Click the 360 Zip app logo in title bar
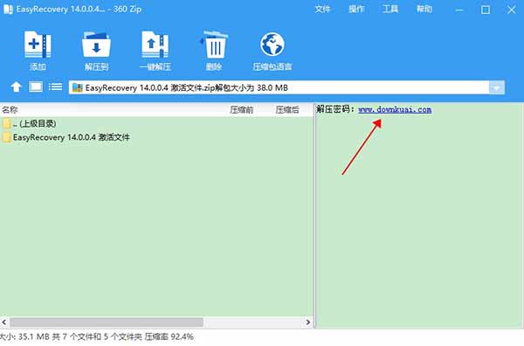The width and height of the screenshot is (524, 346). pos(8,9)
